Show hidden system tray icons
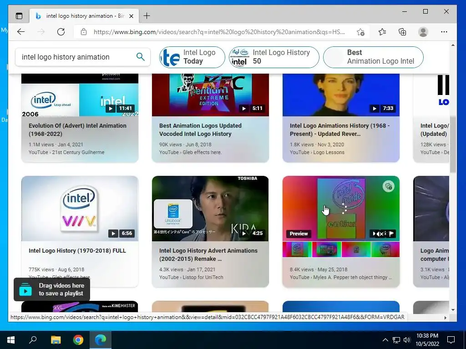 pos(385,340)
